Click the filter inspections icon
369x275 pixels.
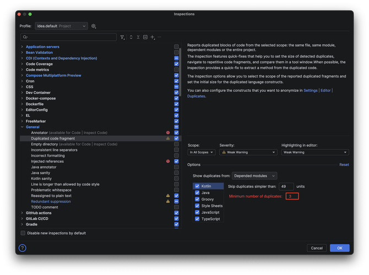coord(122,37)
